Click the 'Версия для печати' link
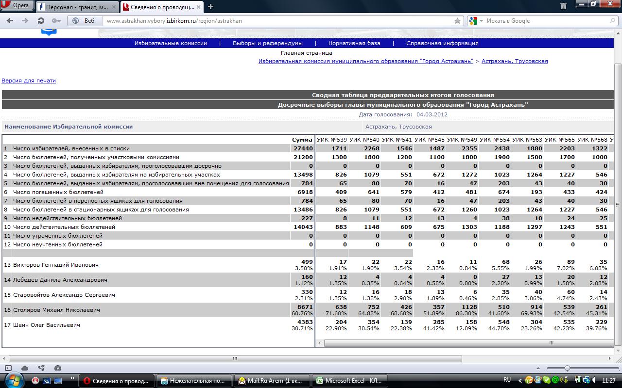 29,81
